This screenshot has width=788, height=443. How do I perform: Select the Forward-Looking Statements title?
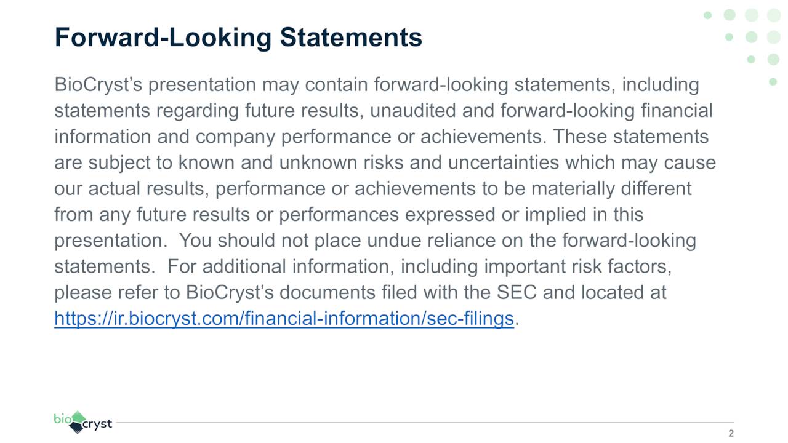[x=238, y=37]
